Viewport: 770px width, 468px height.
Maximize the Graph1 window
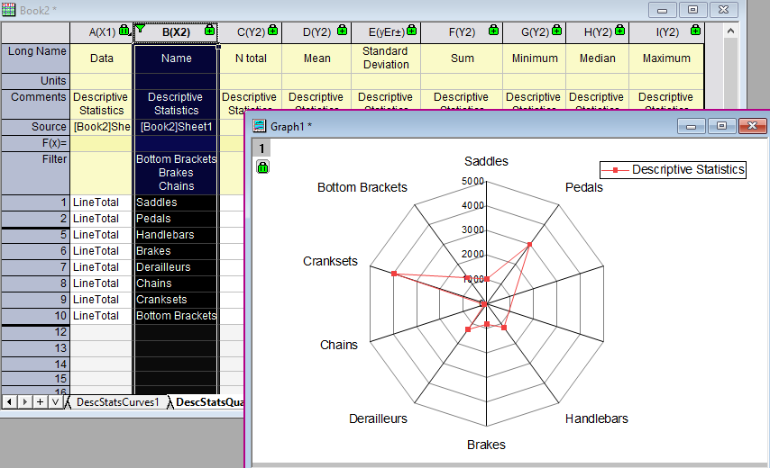click(720, 126)
